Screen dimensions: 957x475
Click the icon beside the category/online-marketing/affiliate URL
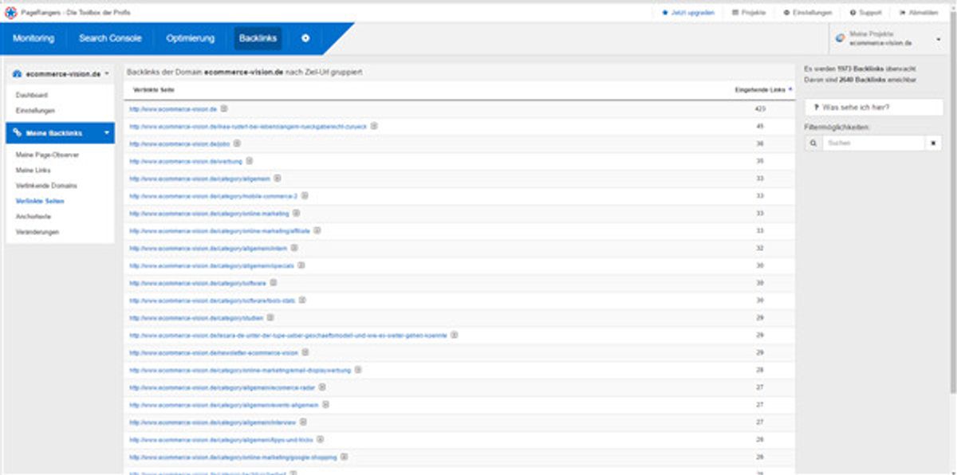tap(317, 230)
